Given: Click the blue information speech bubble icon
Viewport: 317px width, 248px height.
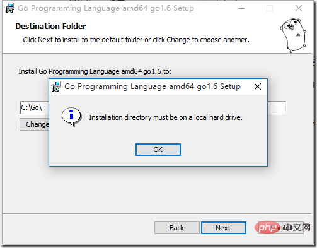Looking at the screenshot, I should click(72, 117).
